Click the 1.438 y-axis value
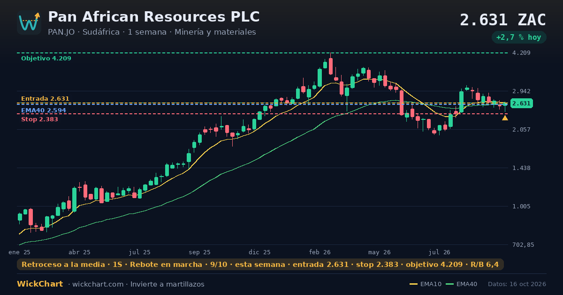Image resolution: width=563 pixels, height=295 pixels. pos(522,168)
